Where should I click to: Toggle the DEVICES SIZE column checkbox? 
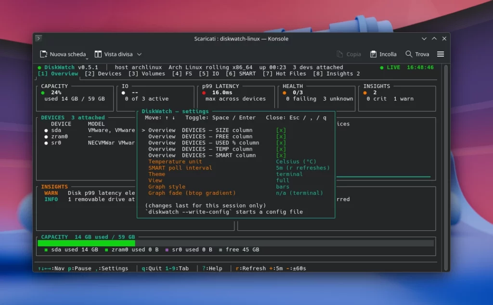(281, 130)
